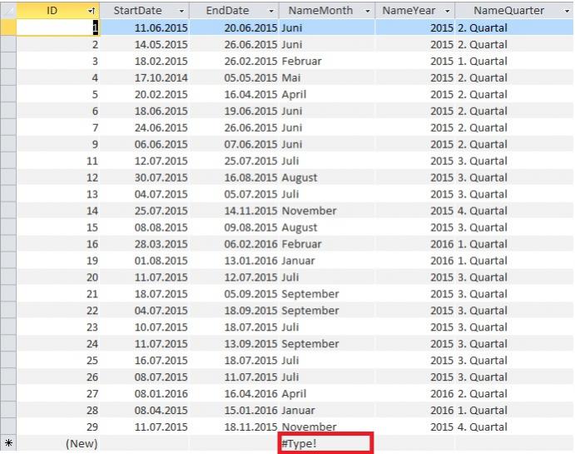Click the August cell for ID 12
This screenshot has width=575, height=454.
pos(327,177)
